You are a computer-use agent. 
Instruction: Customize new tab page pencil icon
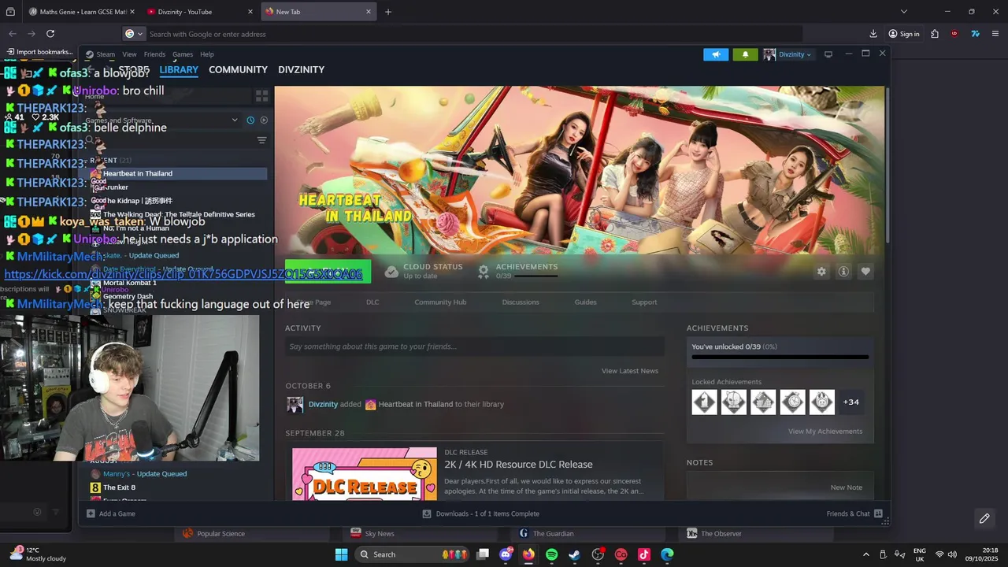(984, 518)
